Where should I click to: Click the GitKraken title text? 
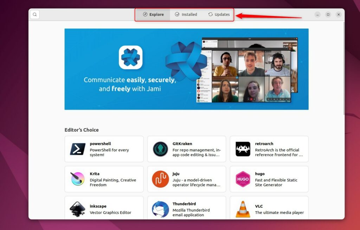[182, 143]
